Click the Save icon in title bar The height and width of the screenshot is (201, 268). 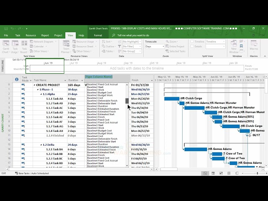6,28
